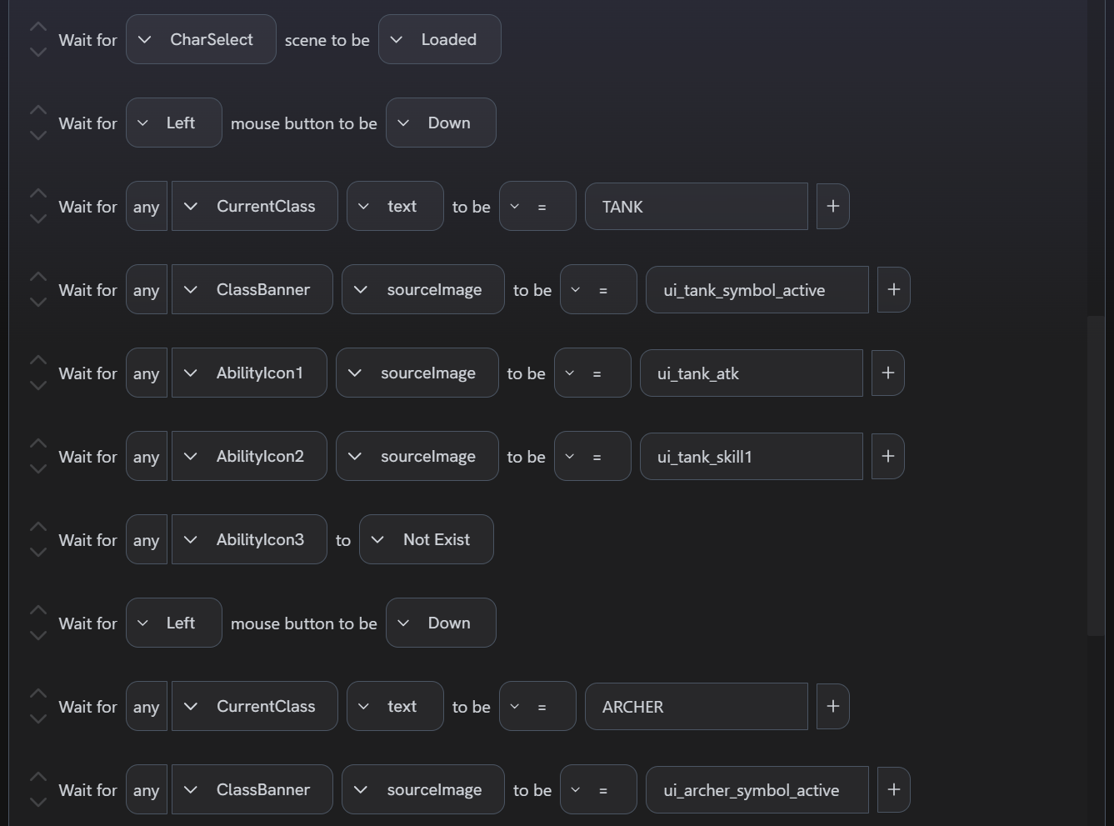Open ClassBanner dropdown in ui_tank_symbol_active row

252,289
